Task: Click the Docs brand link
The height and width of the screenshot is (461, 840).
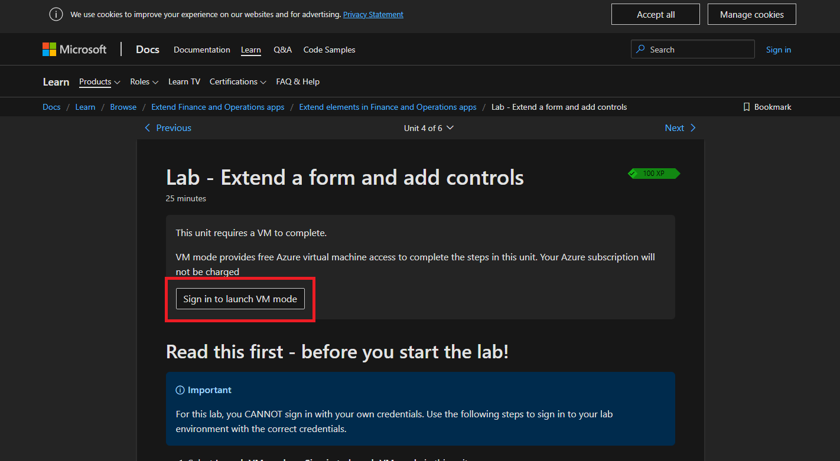Action: tap(148, 50)
